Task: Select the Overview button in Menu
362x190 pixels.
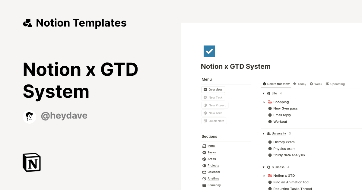Action: coord(213,89)
